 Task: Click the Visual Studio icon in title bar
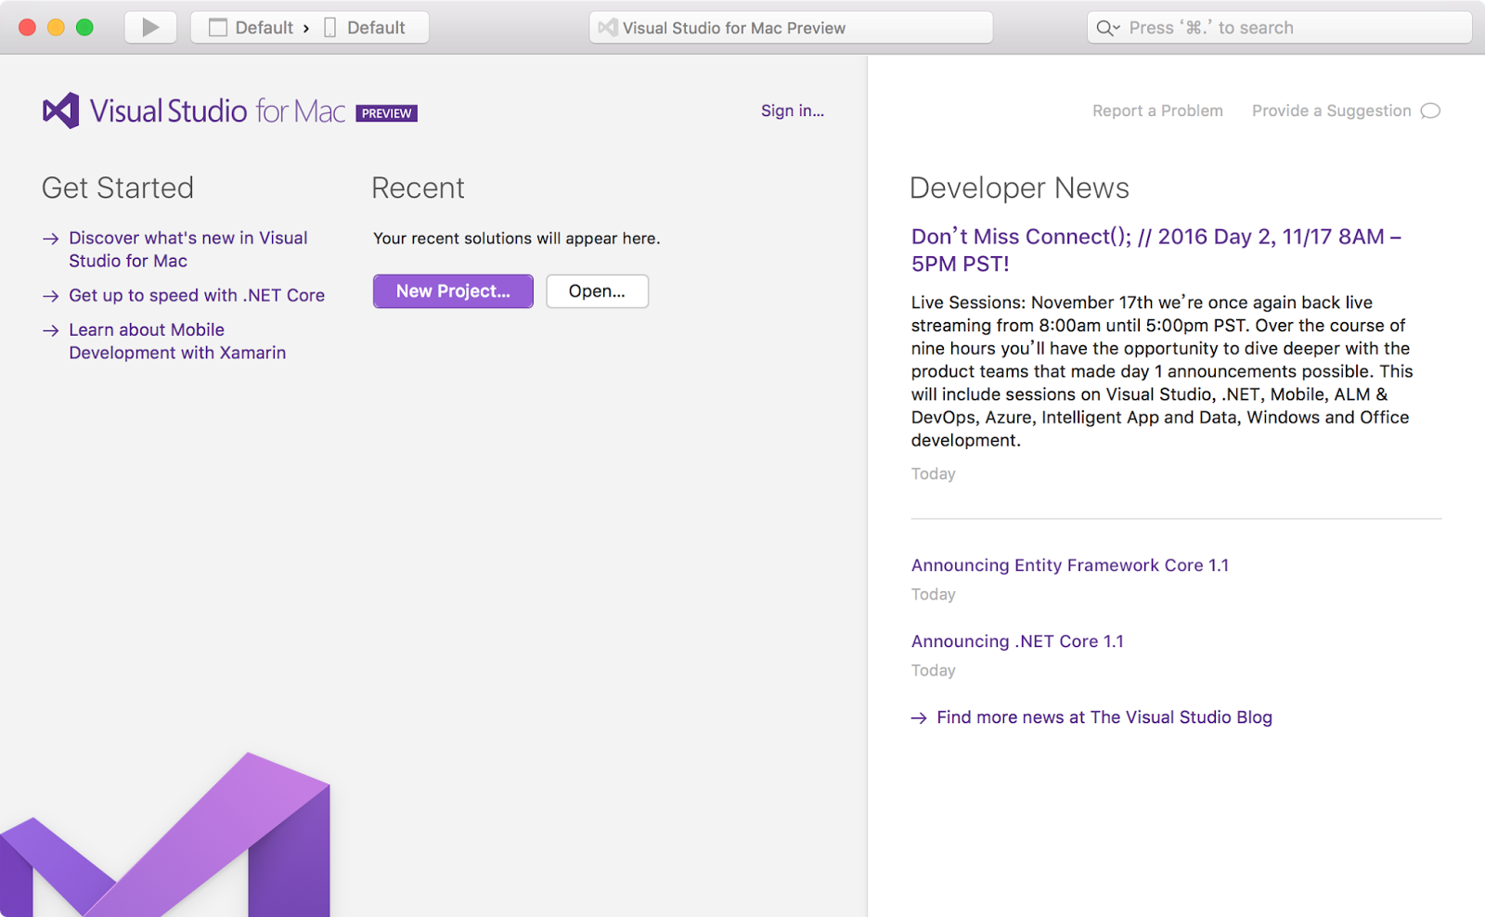608,28
